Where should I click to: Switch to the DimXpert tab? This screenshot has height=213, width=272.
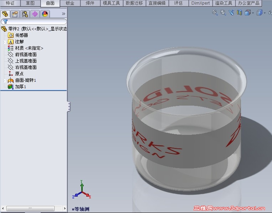pos(201,3)
